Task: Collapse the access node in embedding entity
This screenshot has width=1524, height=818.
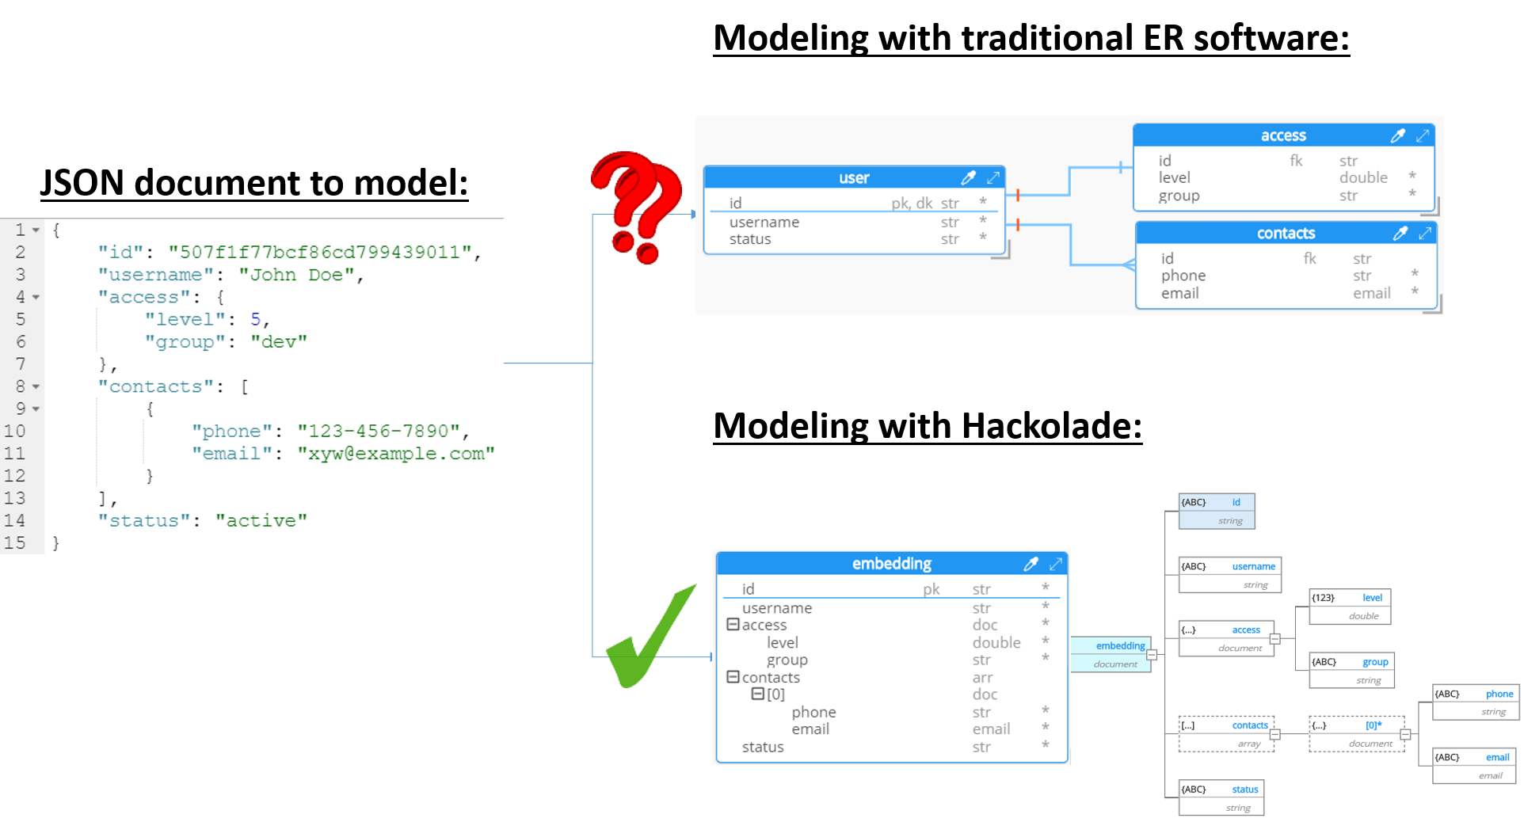Action: coord(733,625)
